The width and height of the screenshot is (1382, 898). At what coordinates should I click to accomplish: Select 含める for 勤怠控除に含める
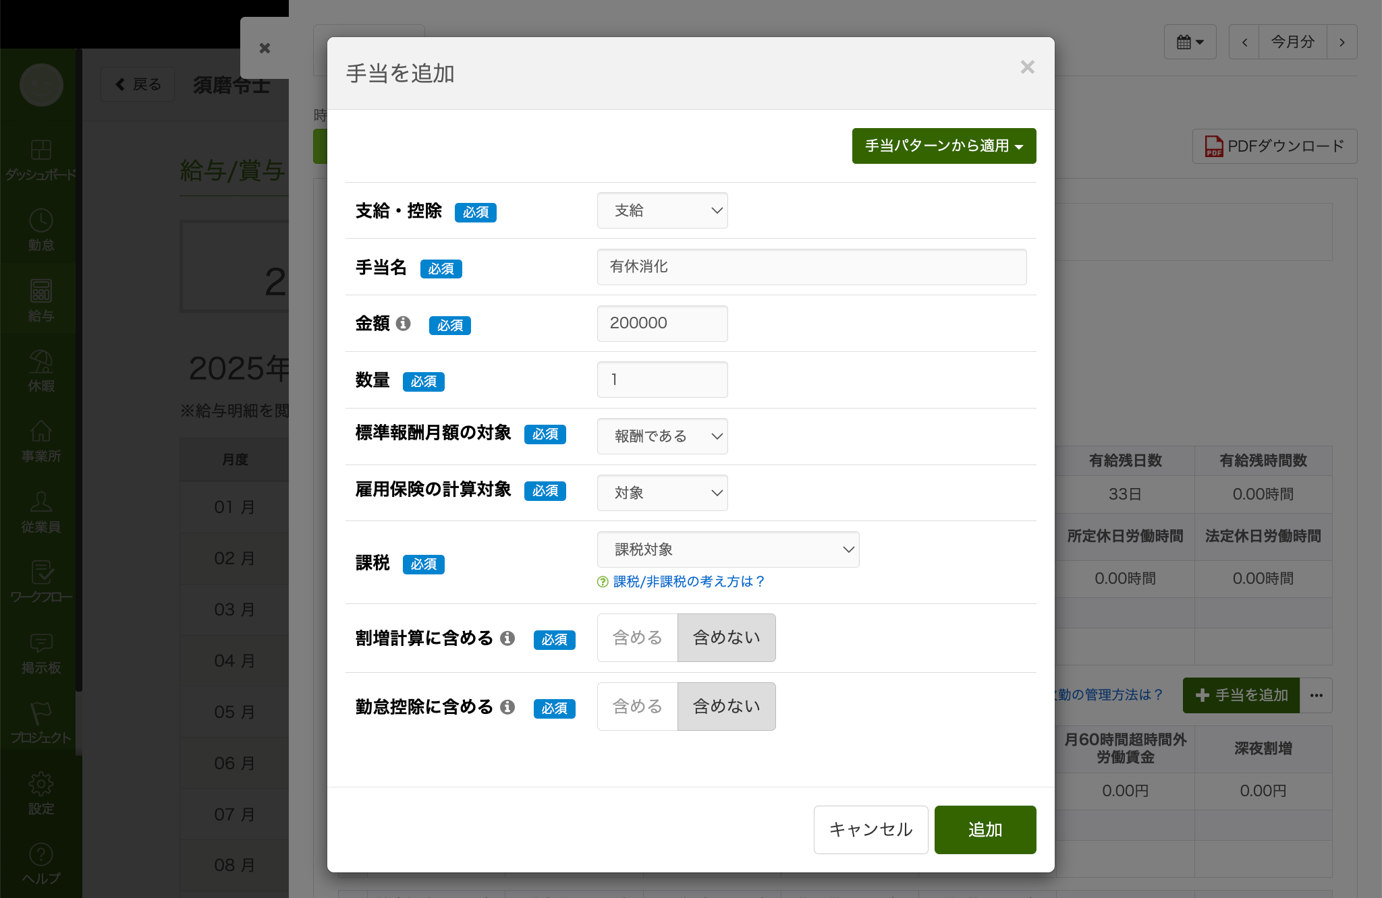[637, 707]
